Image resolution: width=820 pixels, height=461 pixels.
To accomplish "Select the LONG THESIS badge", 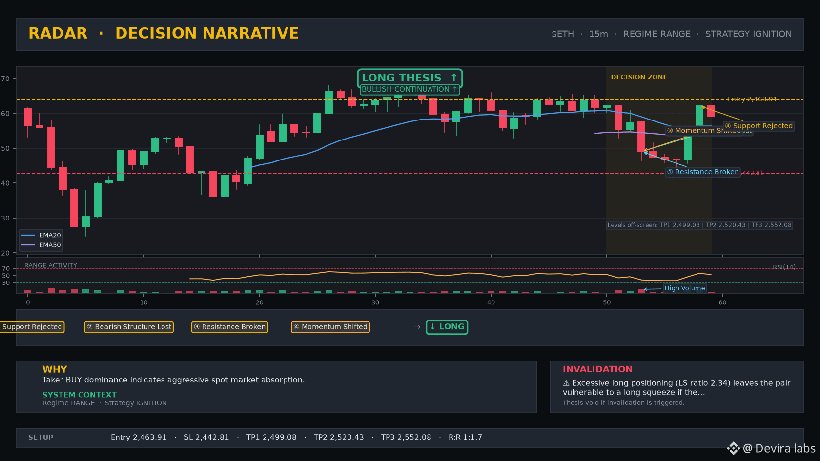I will coord(410,78).
